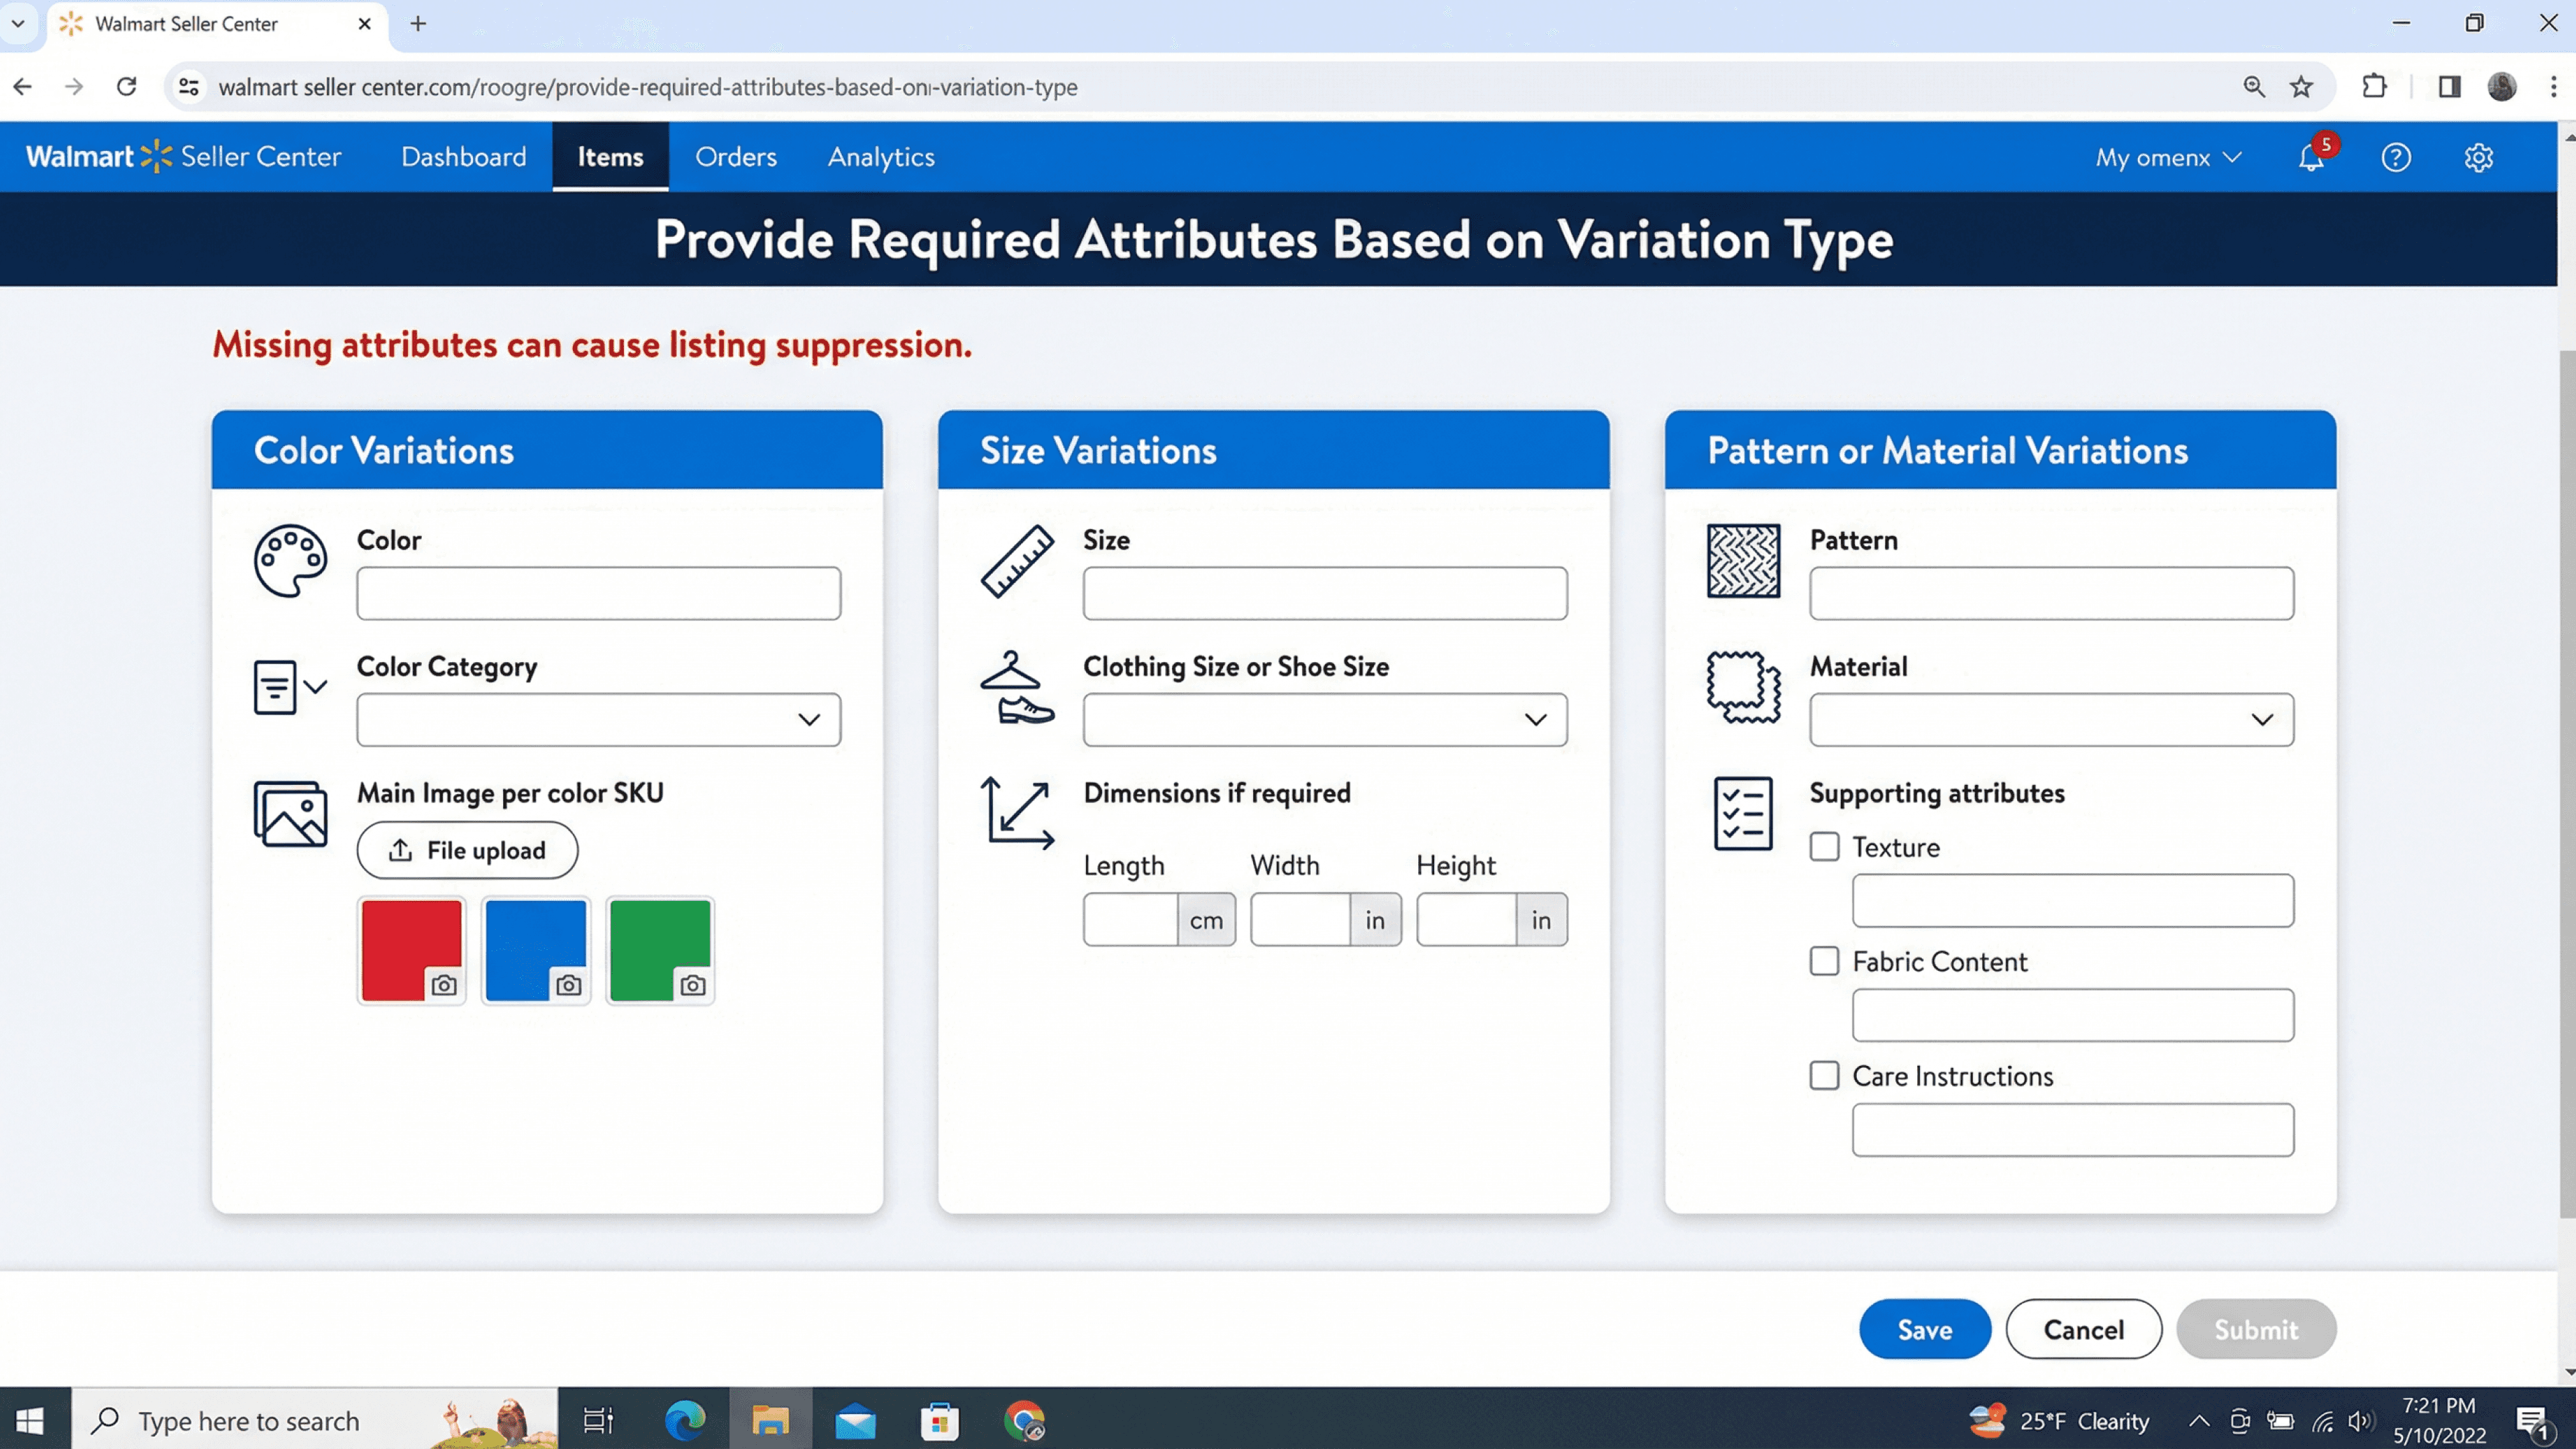Launch Microsoft Edge from the taskbar
Screen dimensions: 2576x1449
tap(685, 1421)
